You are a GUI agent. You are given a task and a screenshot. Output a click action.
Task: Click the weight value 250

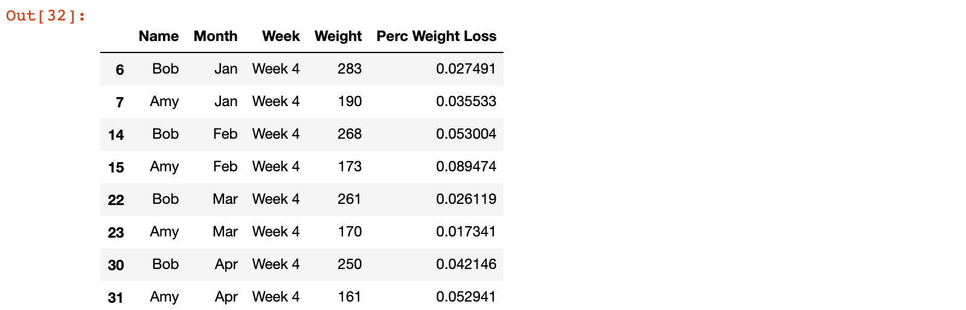pos(350,264)
